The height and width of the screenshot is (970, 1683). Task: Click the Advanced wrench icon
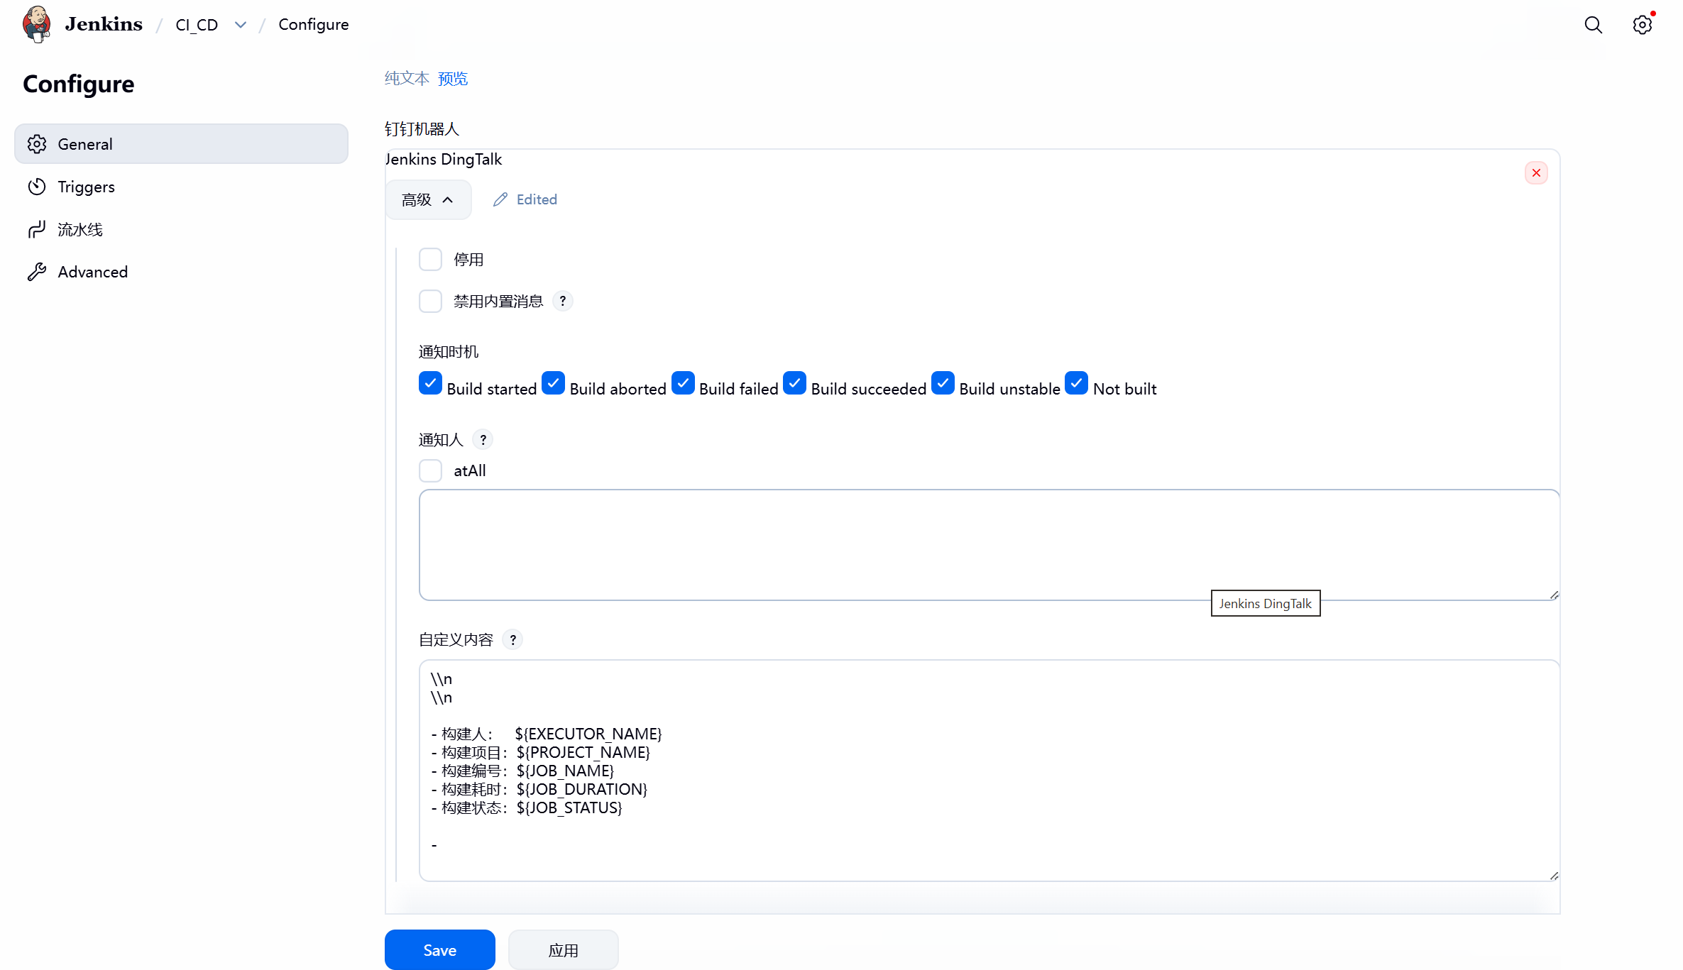(x=37, y=272)
